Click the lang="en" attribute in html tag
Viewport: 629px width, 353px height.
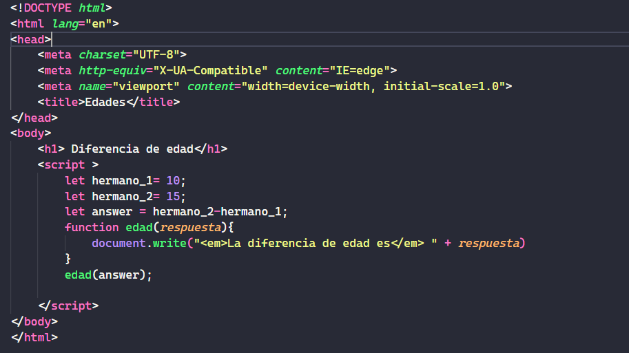[82, 24]
